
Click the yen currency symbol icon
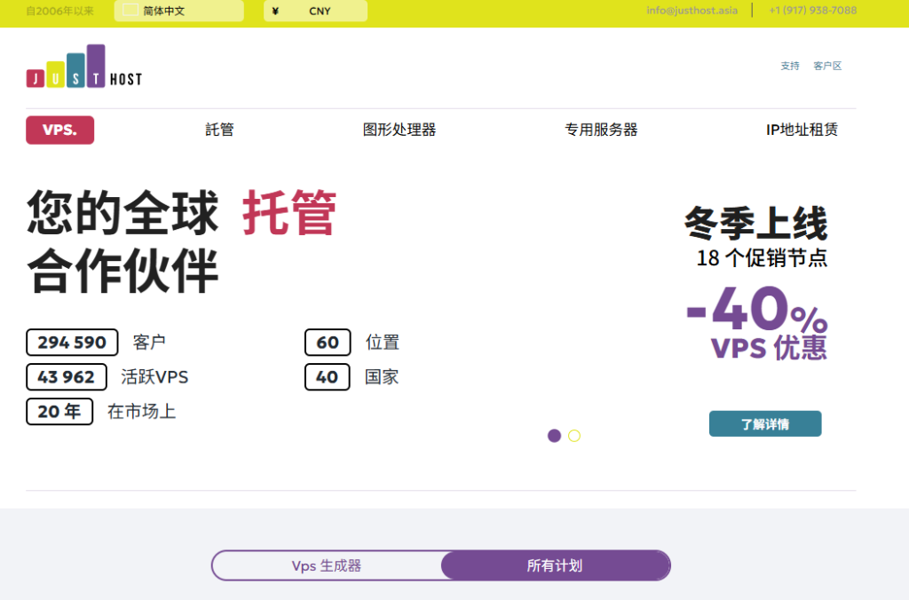click(275, 12)
